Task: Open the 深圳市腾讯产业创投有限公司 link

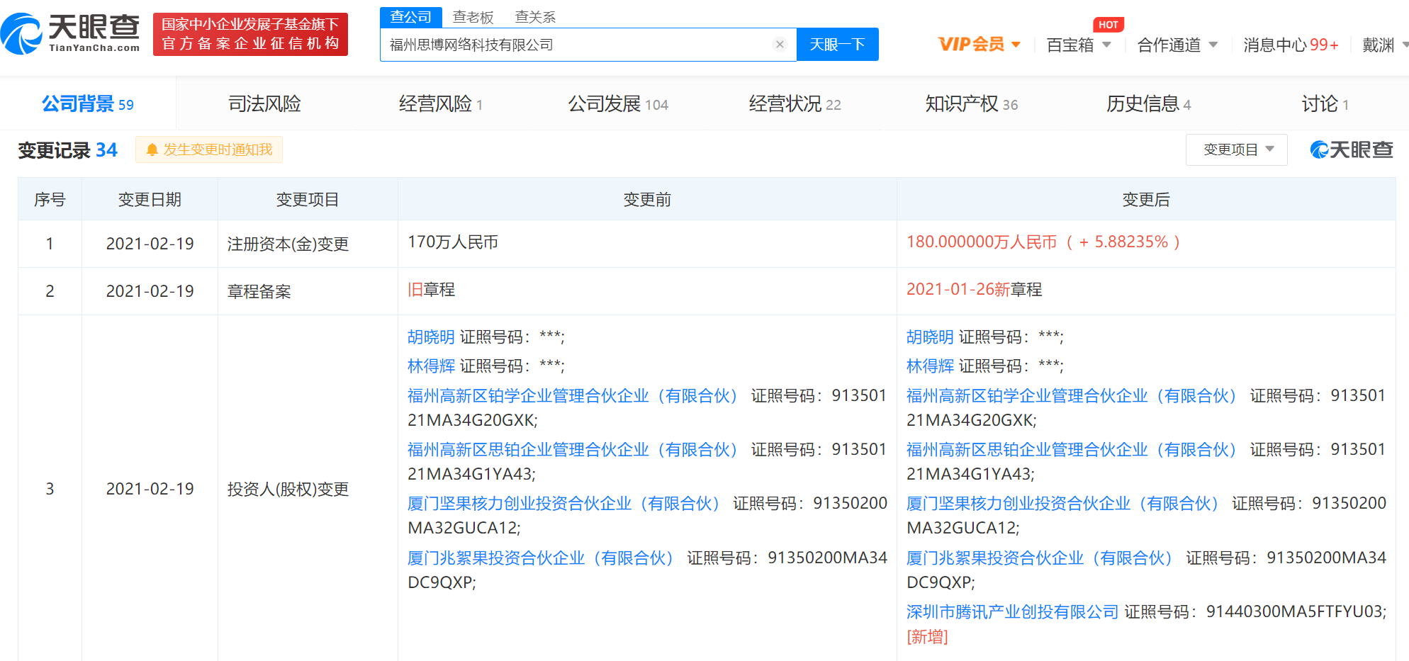Action: click(x=1012, y=611)
